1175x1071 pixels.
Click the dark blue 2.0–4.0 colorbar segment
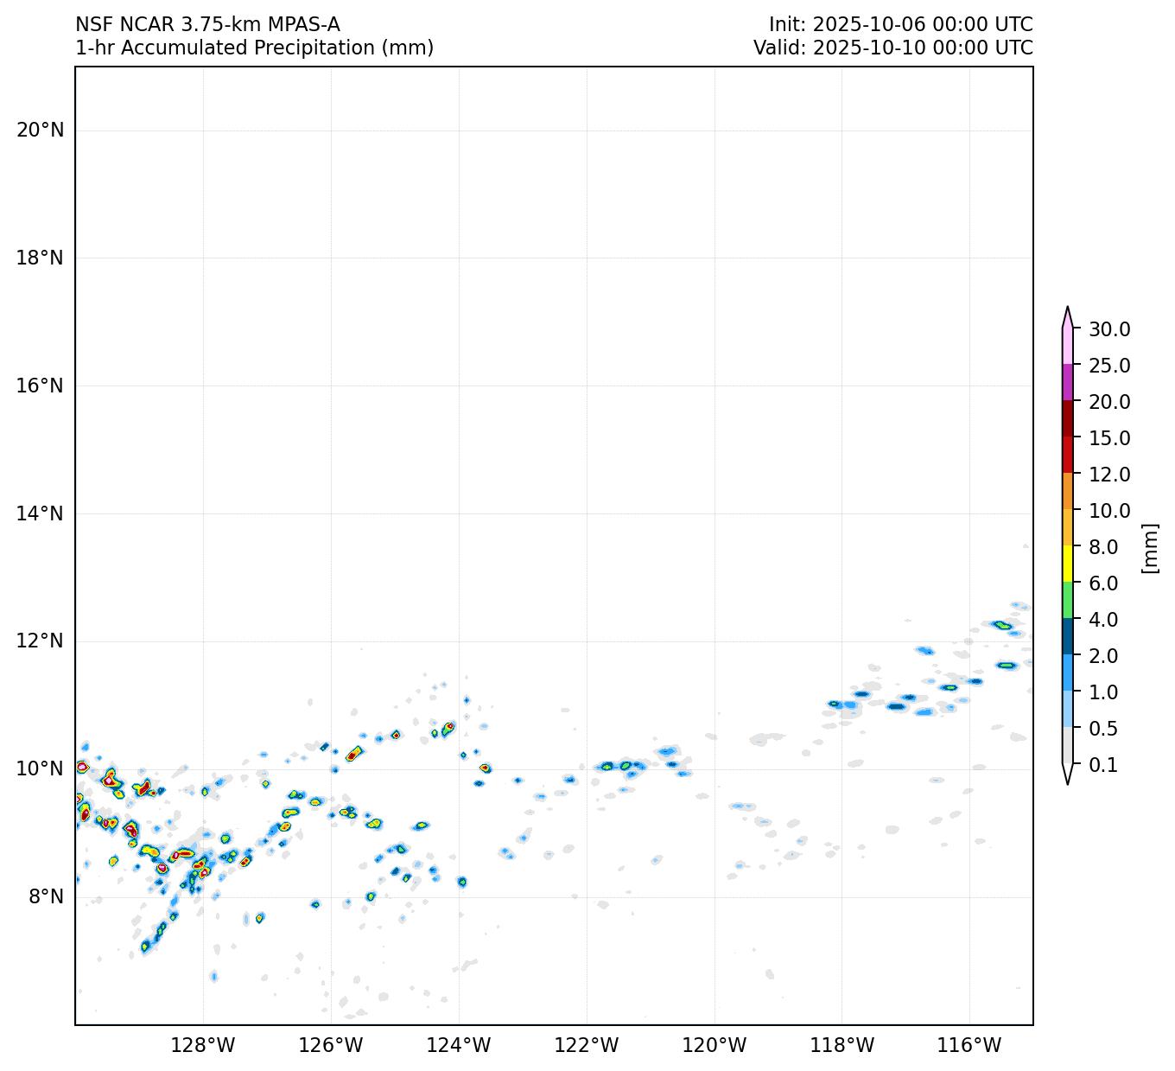point(1068,637)
